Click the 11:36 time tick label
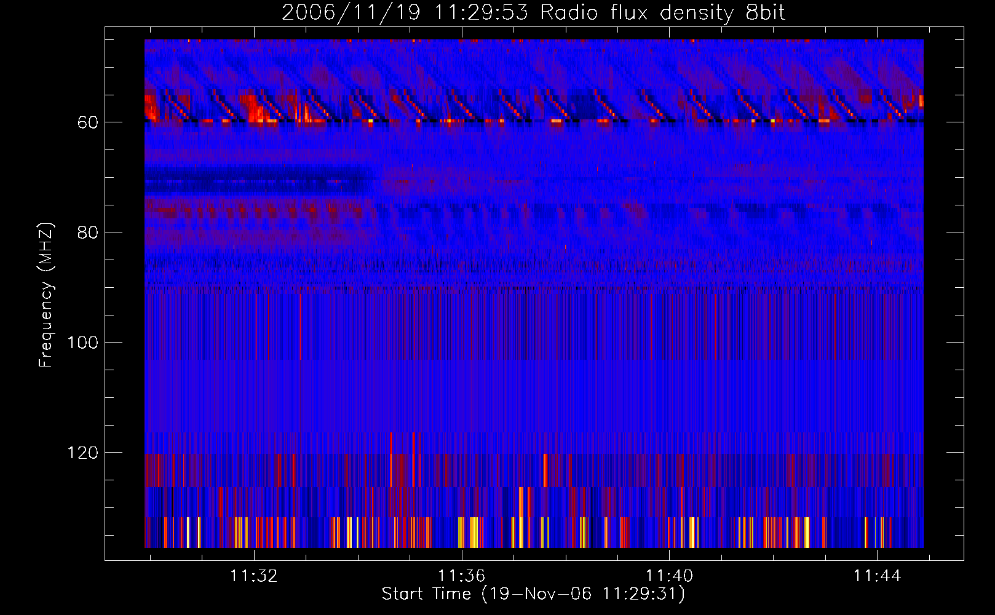 [x=461, y=576]
